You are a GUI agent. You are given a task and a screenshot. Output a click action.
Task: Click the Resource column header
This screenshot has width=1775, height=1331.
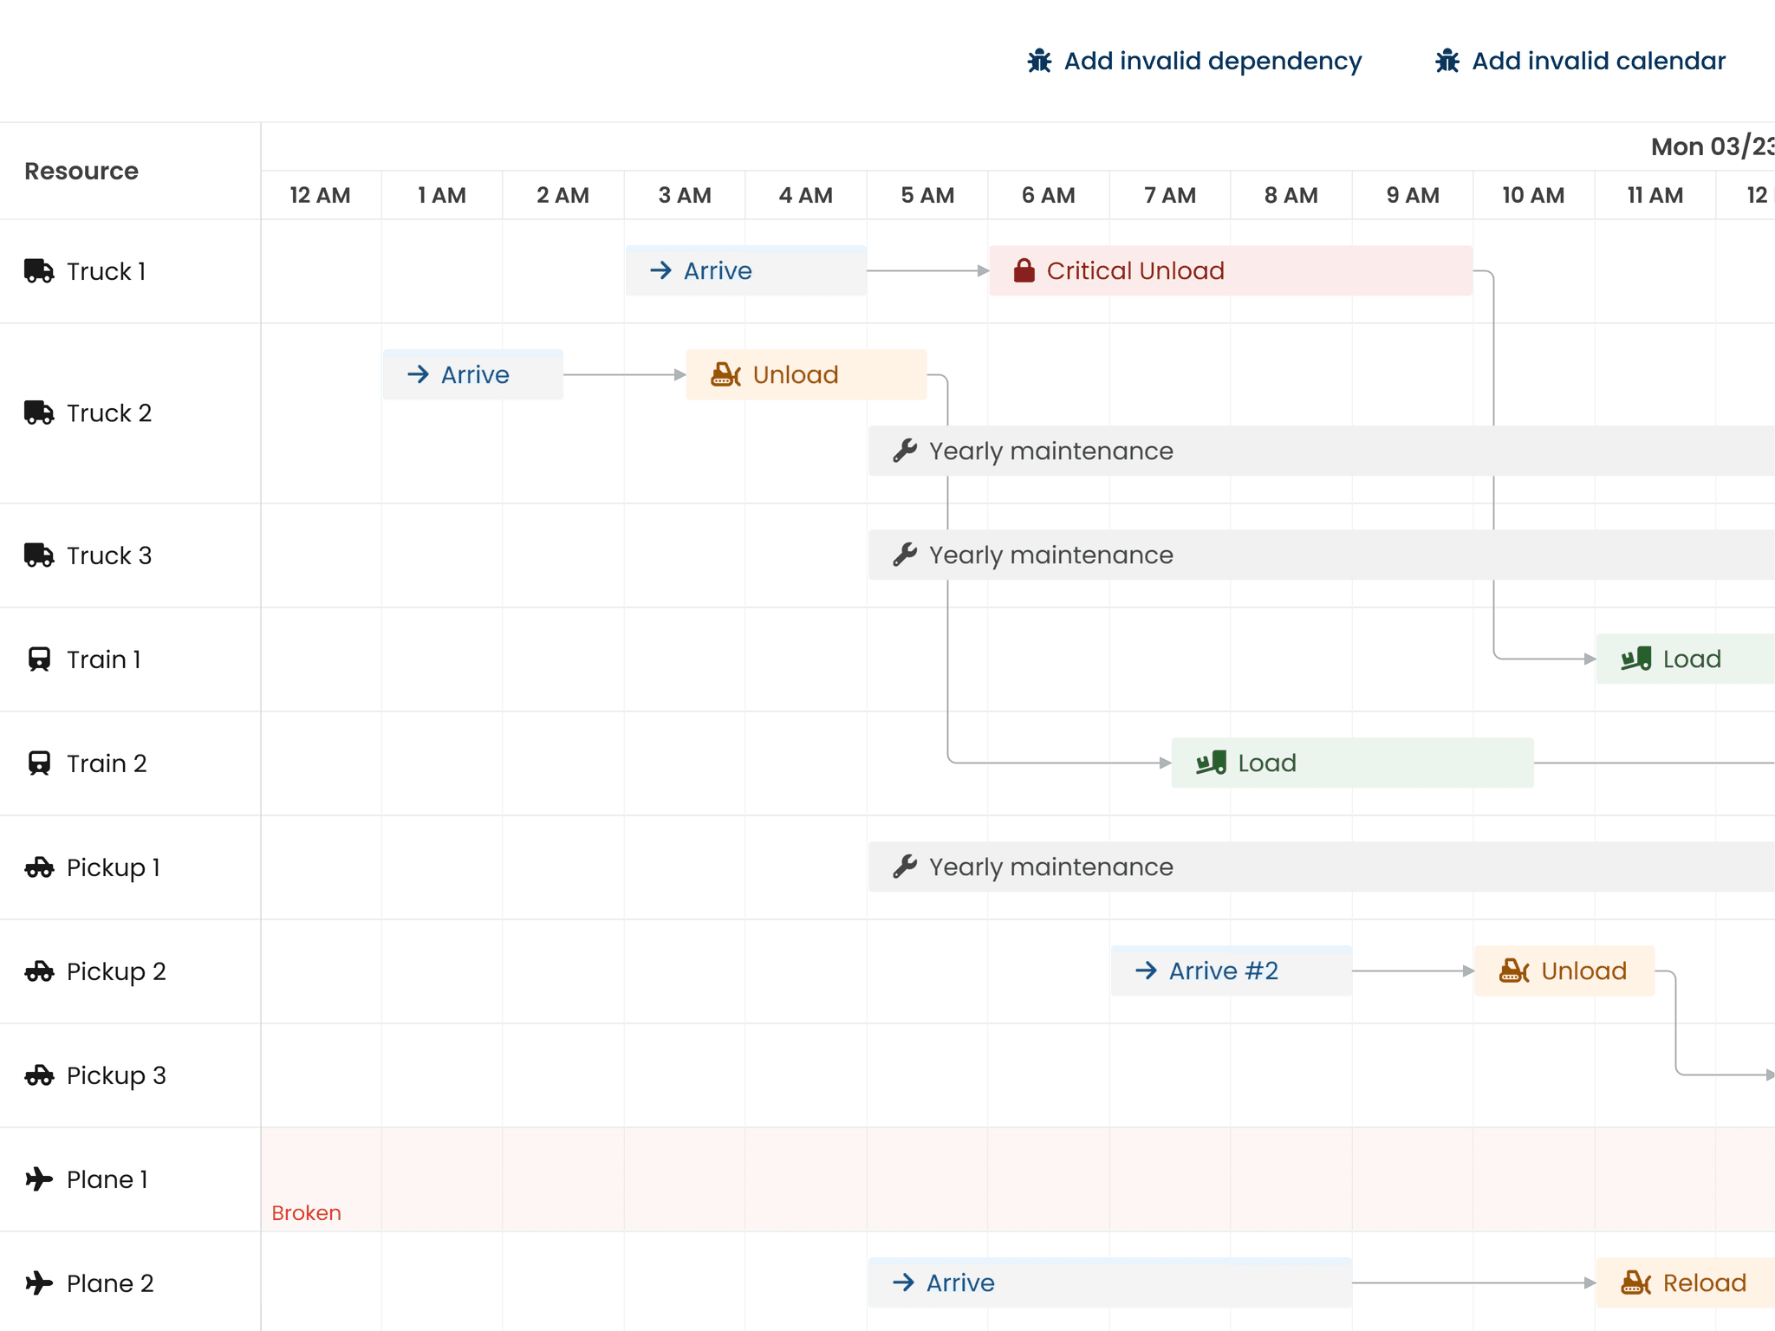click(81, 171)
